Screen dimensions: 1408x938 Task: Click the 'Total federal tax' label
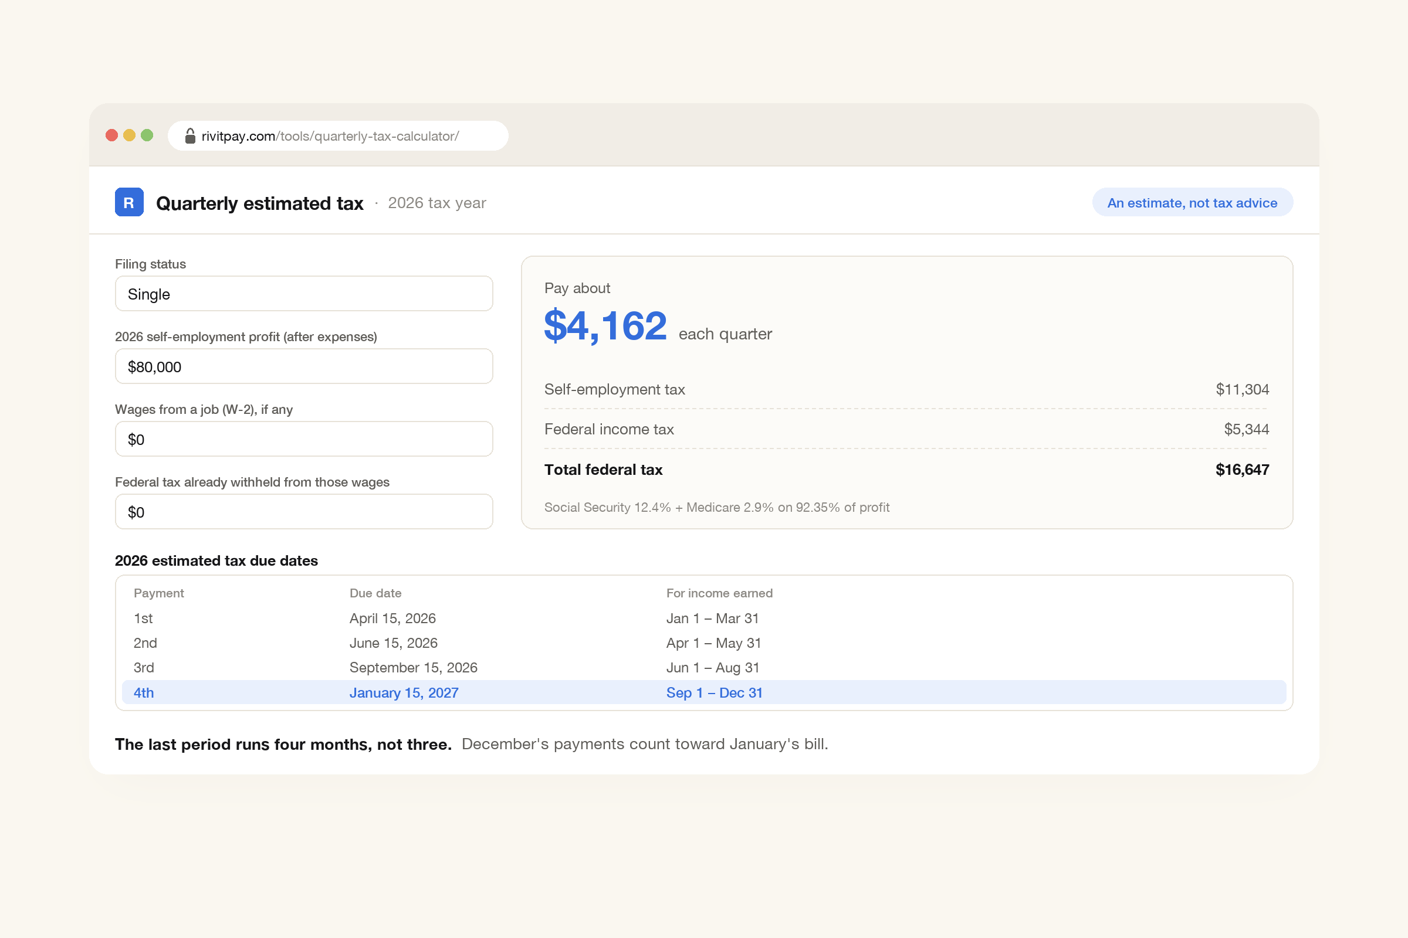604,470
